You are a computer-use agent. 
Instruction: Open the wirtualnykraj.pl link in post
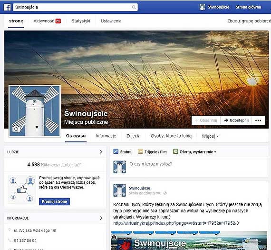(176, 223)
